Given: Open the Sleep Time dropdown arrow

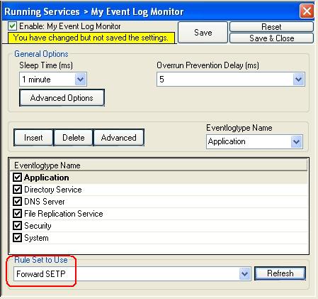Looking at the screenshot, I should tap(81, 80).
